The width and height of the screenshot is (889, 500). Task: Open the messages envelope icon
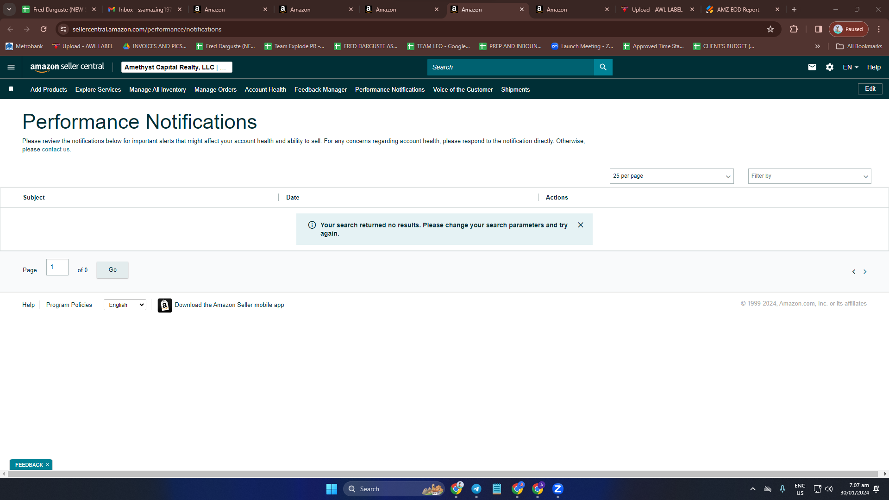pyautogui.click(x=812, y=67)
